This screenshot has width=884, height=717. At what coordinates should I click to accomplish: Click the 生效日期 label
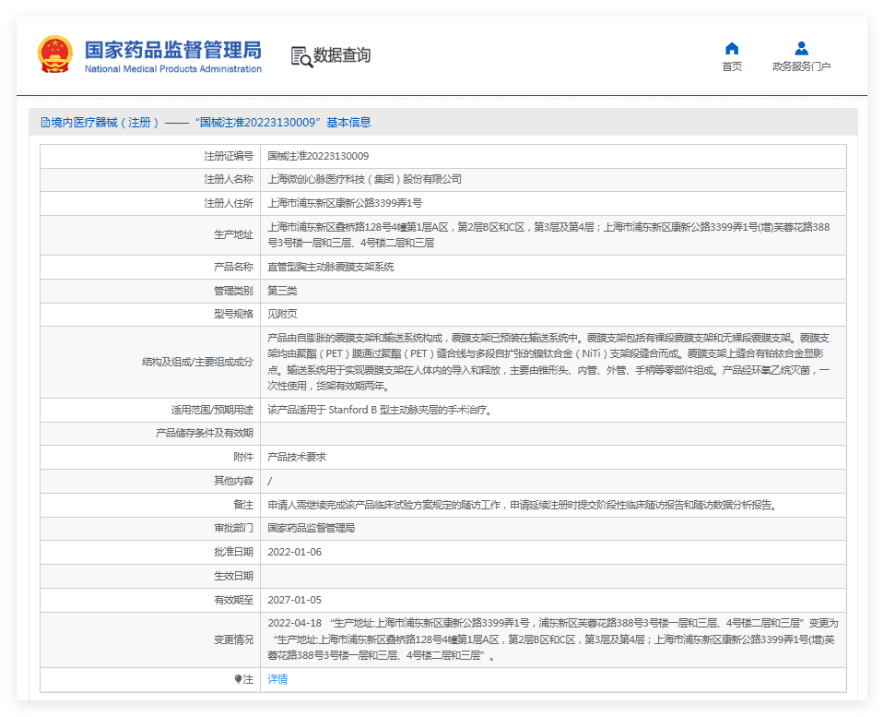pyautogui.click(x=233, y=576)
